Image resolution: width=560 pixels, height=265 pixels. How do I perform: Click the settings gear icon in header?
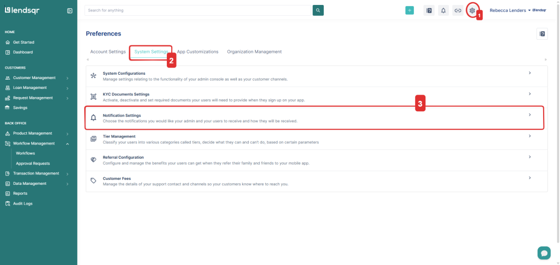472,10
